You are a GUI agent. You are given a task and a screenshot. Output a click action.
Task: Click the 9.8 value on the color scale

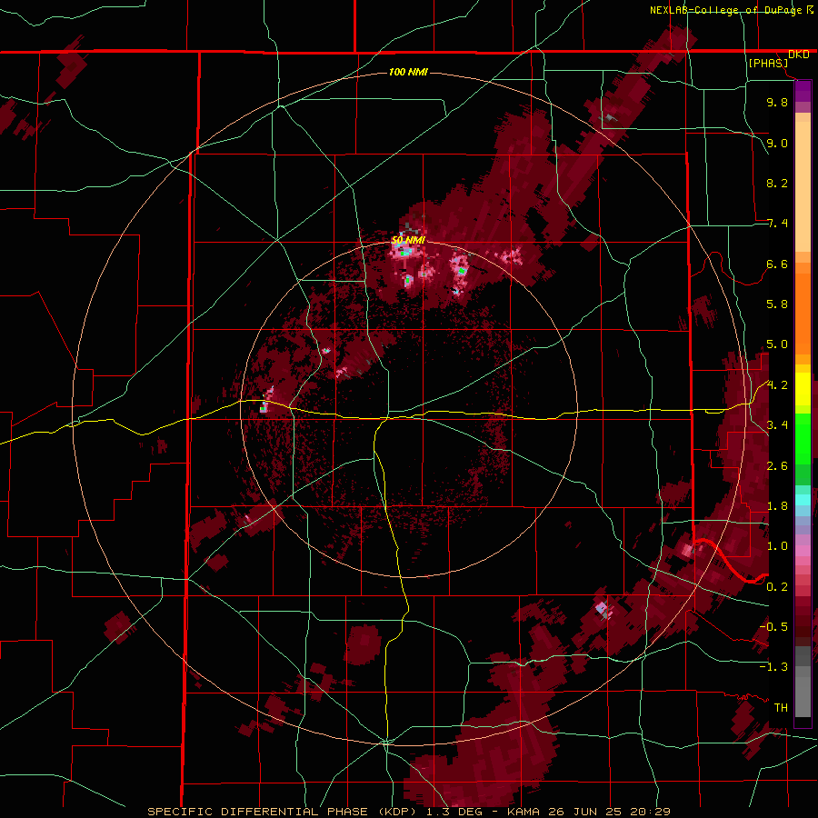coord(777,102)
